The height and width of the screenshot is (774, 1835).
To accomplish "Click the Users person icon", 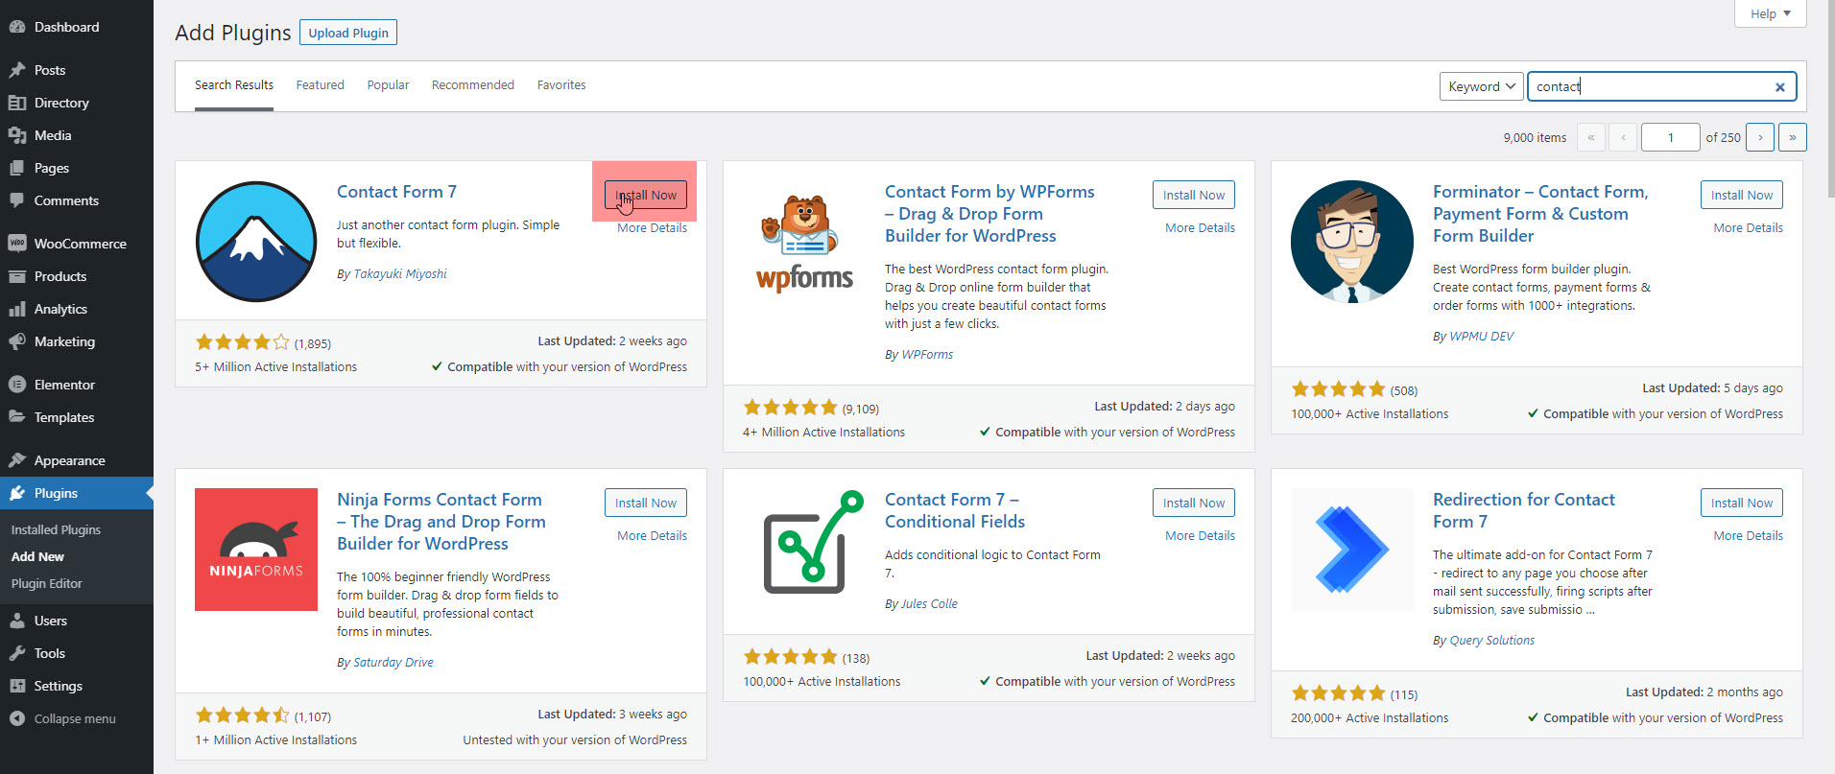I will click(16, 621).
